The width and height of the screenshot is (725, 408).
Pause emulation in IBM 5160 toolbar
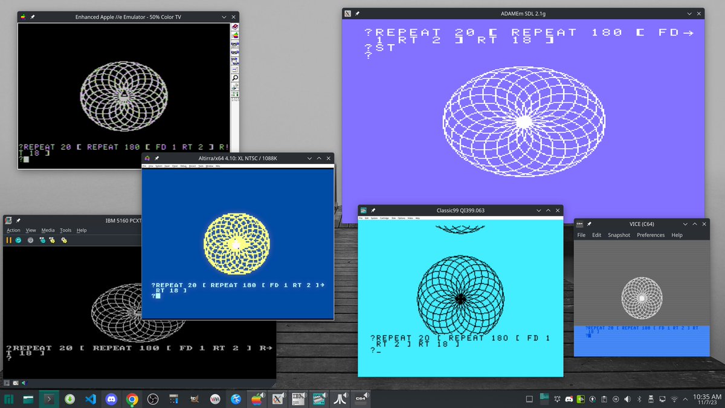pos(9,240)
